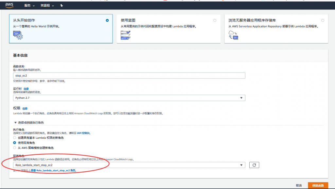Image resolution: width=335 pixels, height=189 pixels.
Task: Select 浏览无服务器应用程序存储库 radio option
Action: (x=323, y=20)
